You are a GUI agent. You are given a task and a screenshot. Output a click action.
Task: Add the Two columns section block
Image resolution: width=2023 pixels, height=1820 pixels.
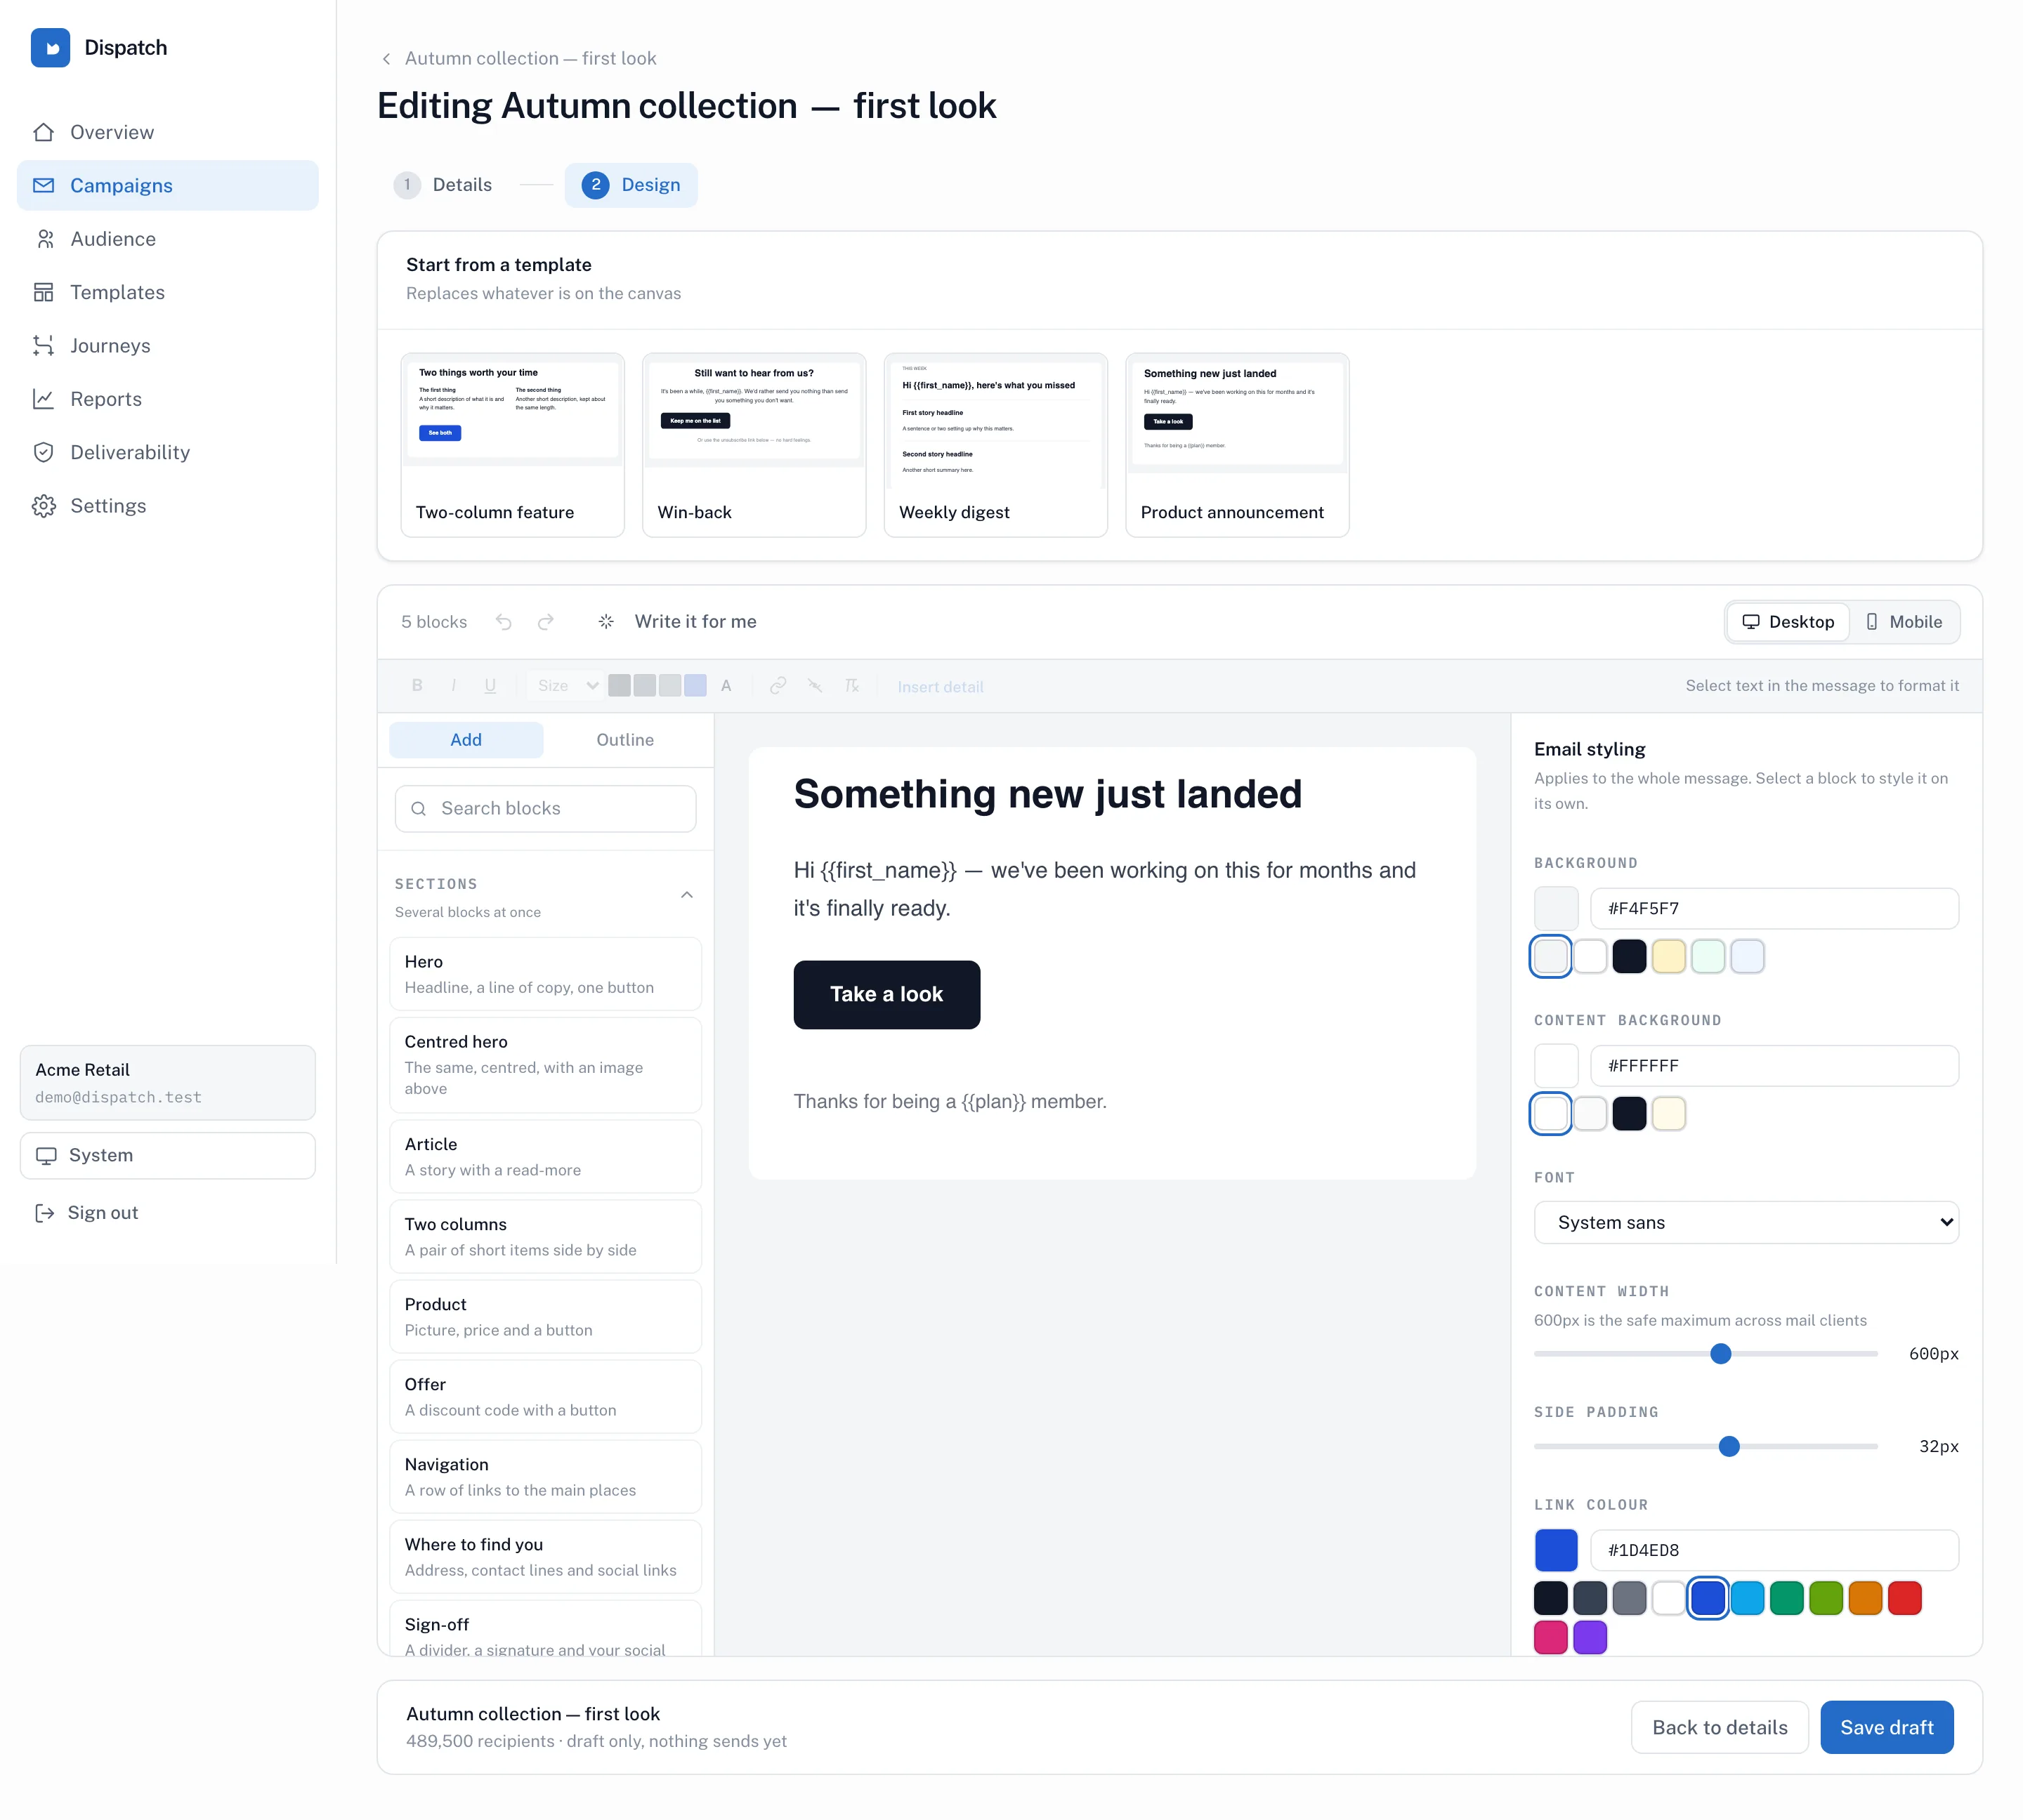[x=545, y=1236]
